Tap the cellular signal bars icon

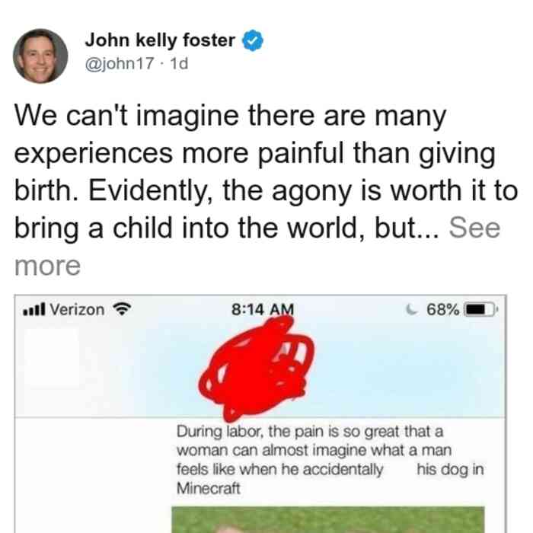(x=34, y=309)
